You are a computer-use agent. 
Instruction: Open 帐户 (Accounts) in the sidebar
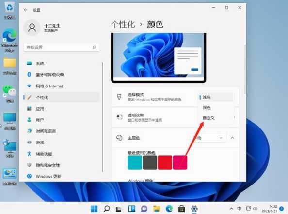click(62, 120)
